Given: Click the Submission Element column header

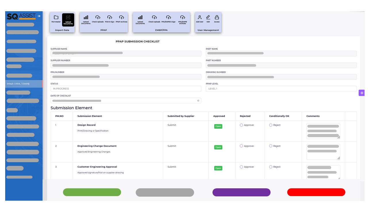Looking at the screenshot, I should 90,116.
